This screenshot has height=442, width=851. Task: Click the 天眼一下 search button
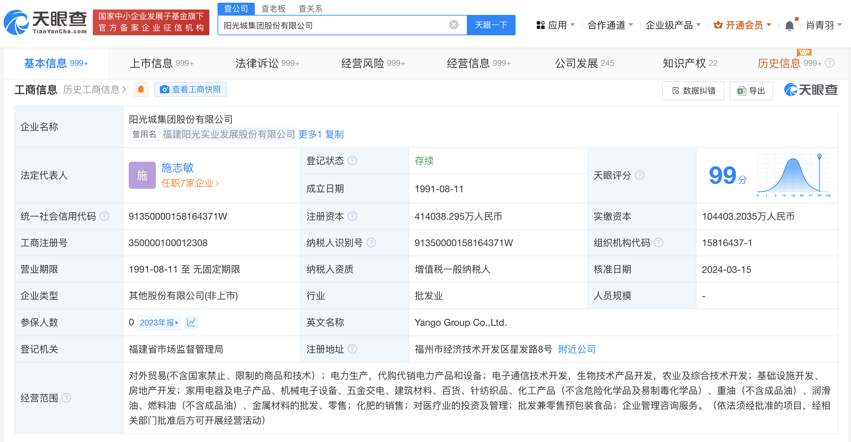[491, 24]
